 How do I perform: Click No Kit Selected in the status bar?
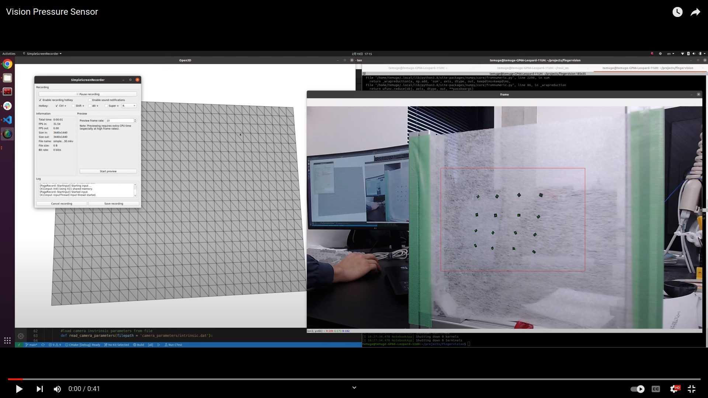click(x=116, y=345)
